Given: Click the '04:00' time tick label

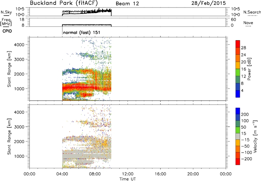Looking at the screenshot, I should pyautogui.click(x=62, y=174).
